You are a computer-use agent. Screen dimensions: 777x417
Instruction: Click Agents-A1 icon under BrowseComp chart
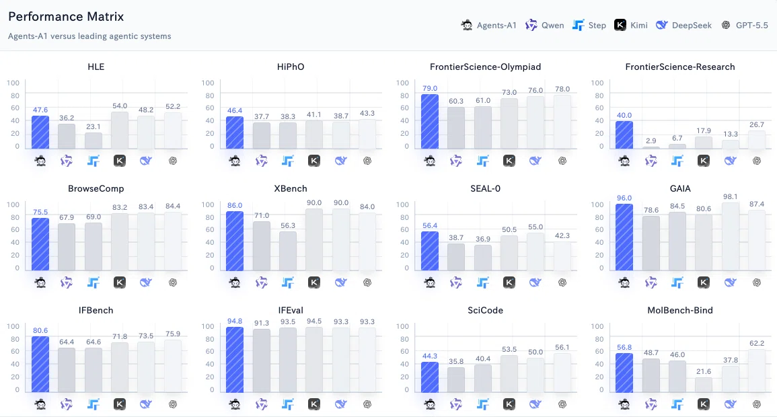[40, 282]
